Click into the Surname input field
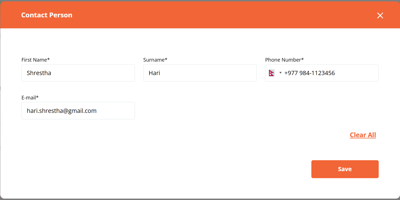The height and width of the screenshot is (200, 400). pyautogui.click(x=200, y=73)
